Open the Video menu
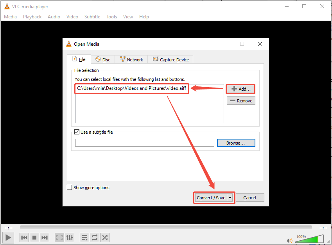The width and height of the screenshot is (332, 245). (72, 17)
